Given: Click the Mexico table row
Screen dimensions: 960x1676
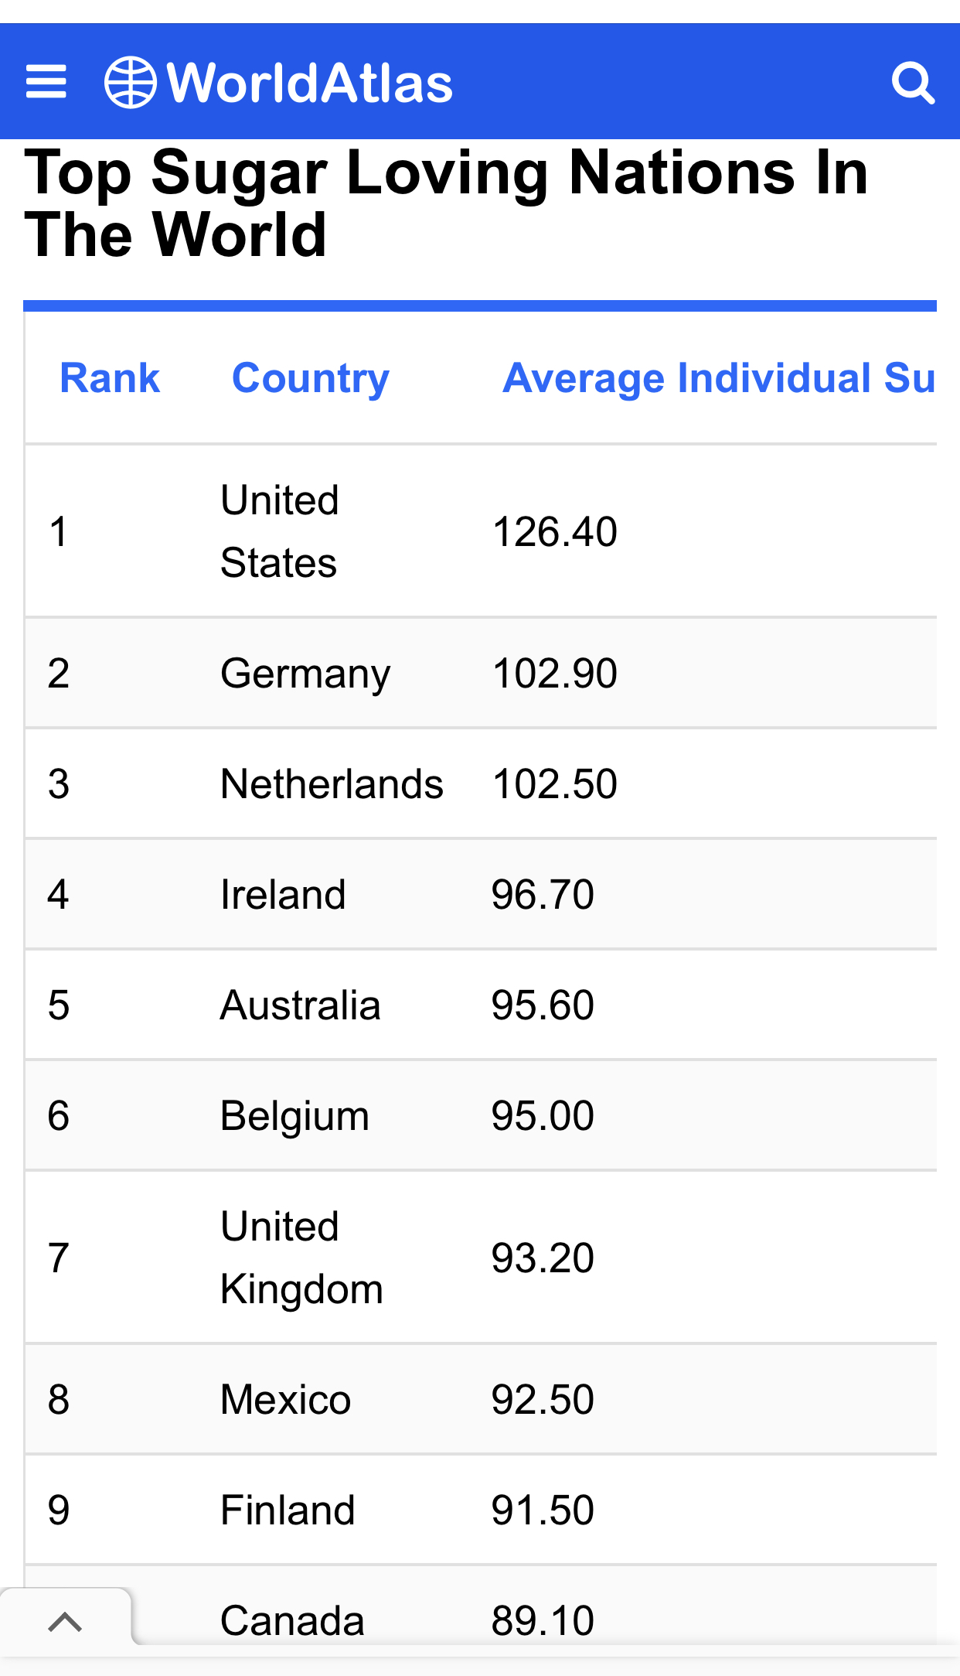Looking at the screenshot, I should [481, 1400].
